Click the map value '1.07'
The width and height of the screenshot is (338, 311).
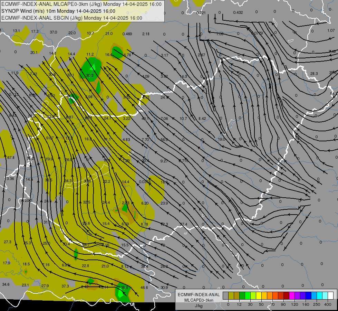pos(331,30)
